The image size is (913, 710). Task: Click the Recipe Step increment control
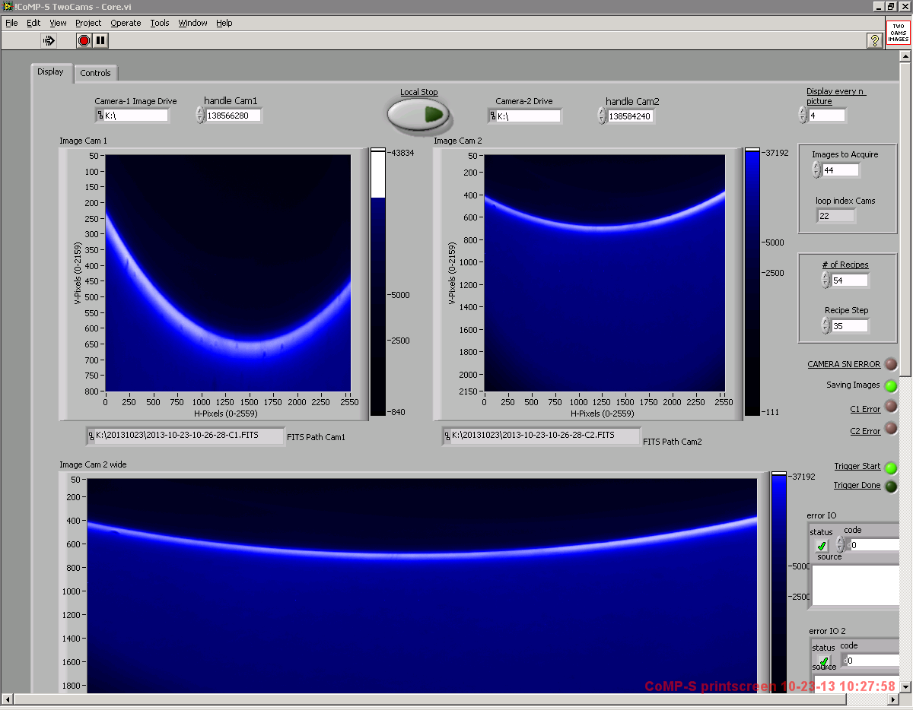click(x=826, y=322)
